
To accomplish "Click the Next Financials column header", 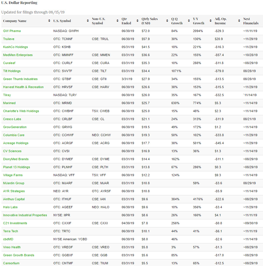I will pyautogui.click(x=250, y=21).
